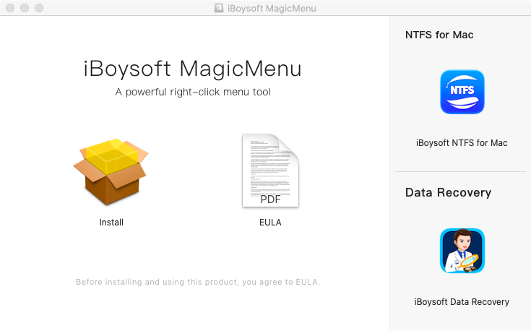Click "A powerful right-click menu tool" subtitle
The width and height of the screenshot is (531, 336).
(193, 92)
